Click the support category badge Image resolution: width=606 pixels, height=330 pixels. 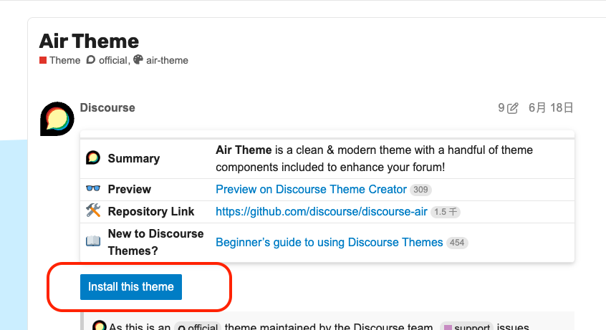pos(467,327)
